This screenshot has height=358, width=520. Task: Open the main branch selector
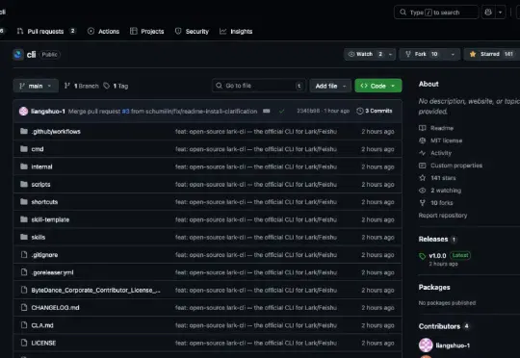tap(36, 86)
